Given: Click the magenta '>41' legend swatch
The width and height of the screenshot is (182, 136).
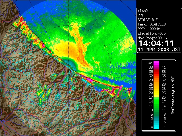Looking at the screenshot, I should [156, 63].
